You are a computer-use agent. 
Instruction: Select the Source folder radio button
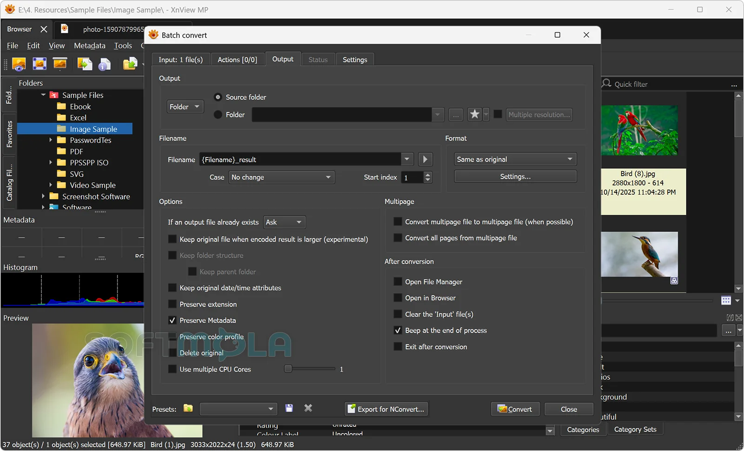pyautogui.click(x=218, y=97)
